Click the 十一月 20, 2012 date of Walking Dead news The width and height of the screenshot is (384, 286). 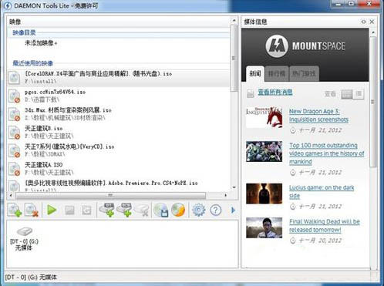(320, 241)
